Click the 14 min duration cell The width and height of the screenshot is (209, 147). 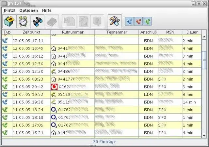[192, 102]
